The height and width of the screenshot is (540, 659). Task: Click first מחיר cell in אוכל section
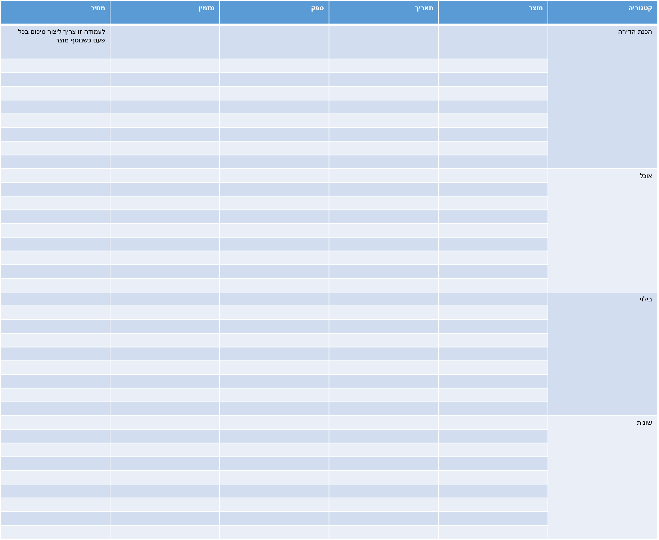[x=55, y=175]
